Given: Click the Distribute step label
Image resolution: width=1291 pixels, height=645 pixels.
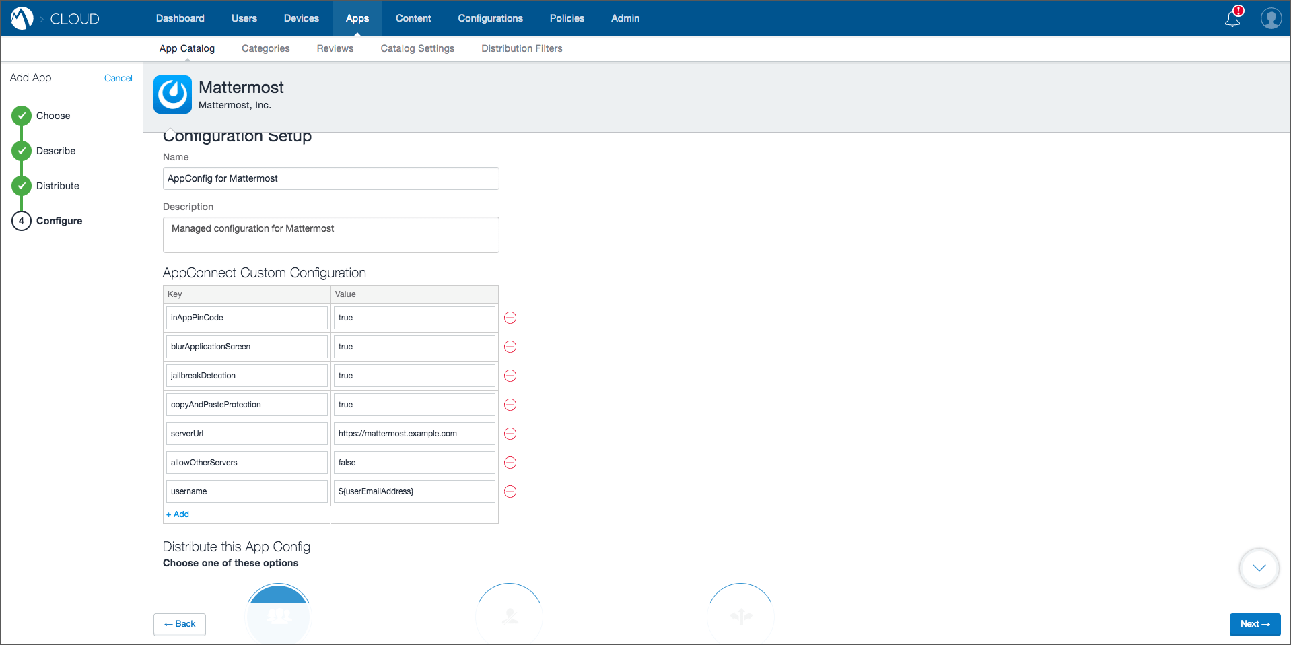Looking at the screenshot, I should (x=58, y=186).
